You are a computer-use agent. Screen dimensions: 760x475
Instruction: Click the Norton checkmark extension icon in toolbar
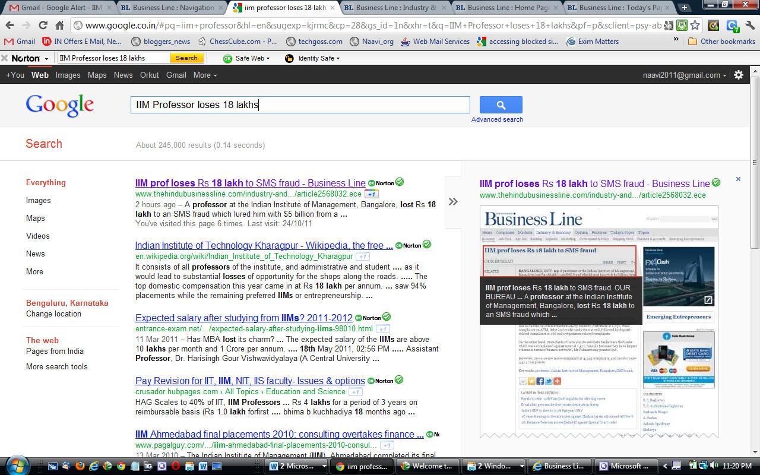(x=714, y=26)
